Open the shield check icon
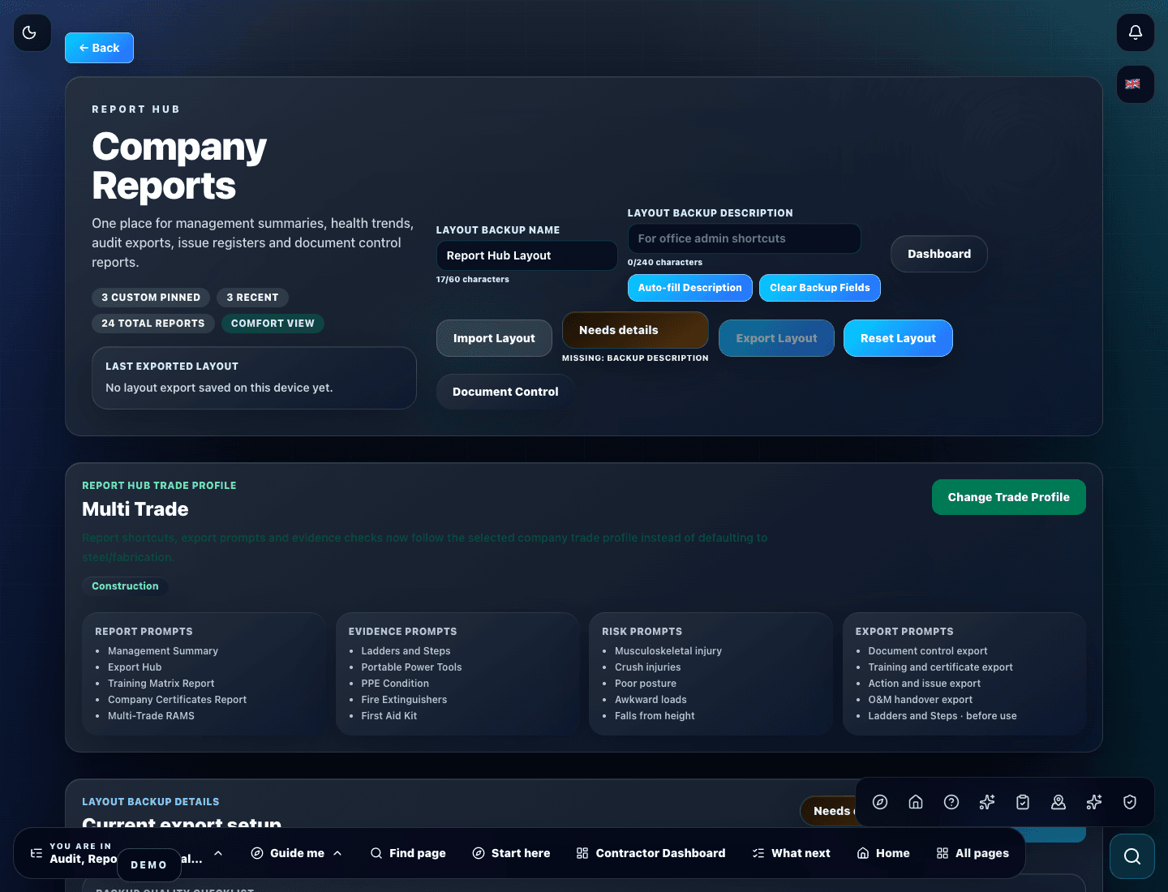 click(1130, 802)
